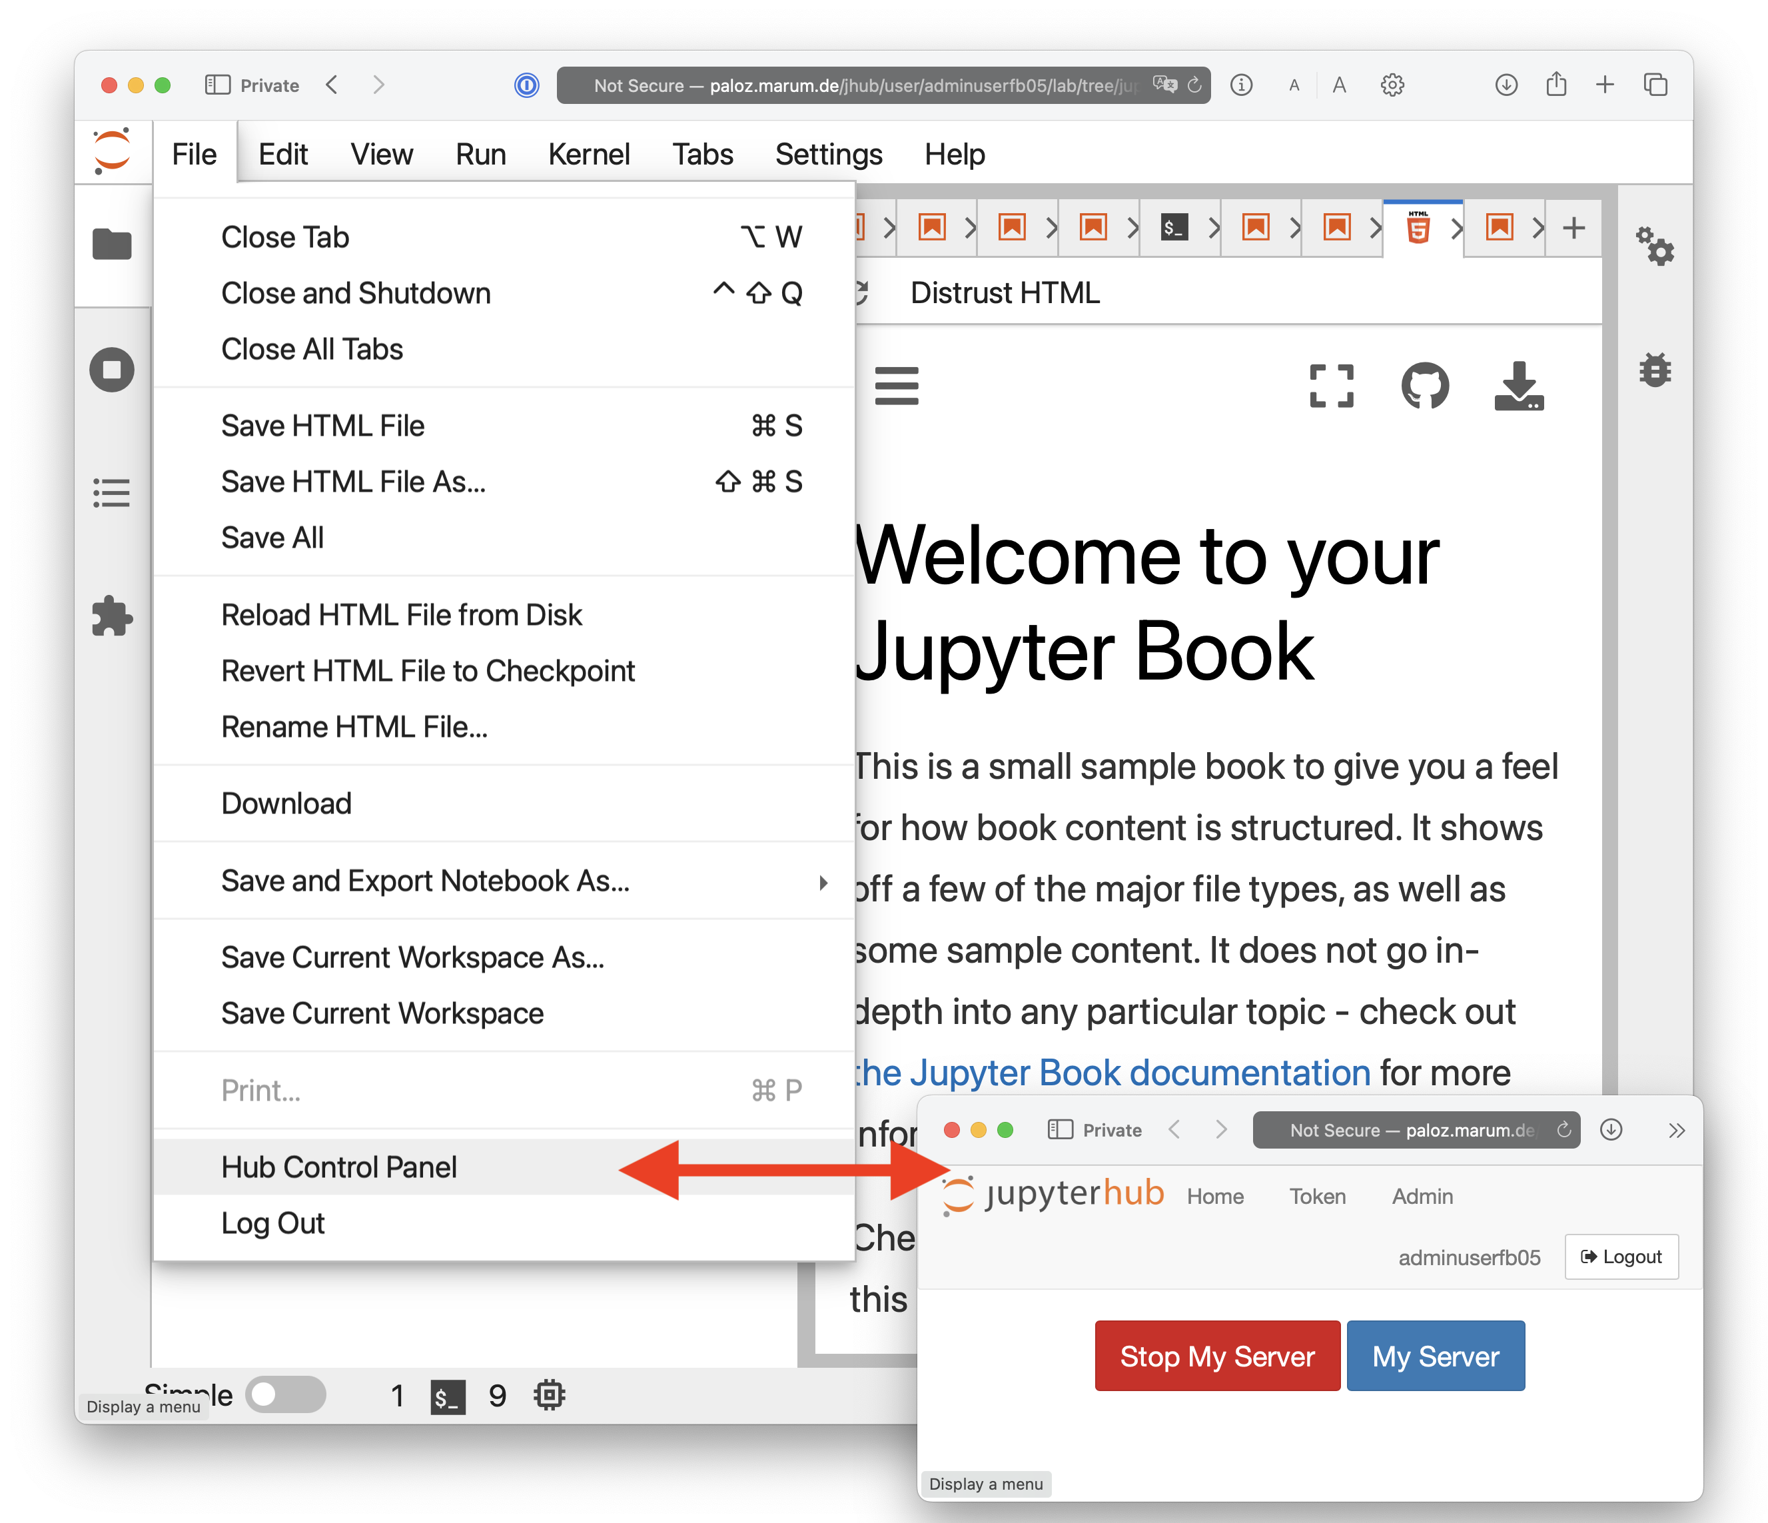
Task: Click the download icon in book header
Action: pyautogui.click(x=1519, y=386)
